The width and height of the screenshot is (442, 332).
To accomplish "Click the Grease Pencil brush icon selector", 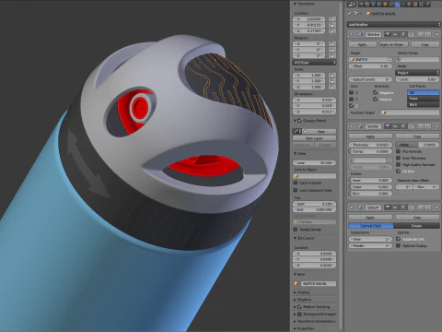I will point(297,131).
